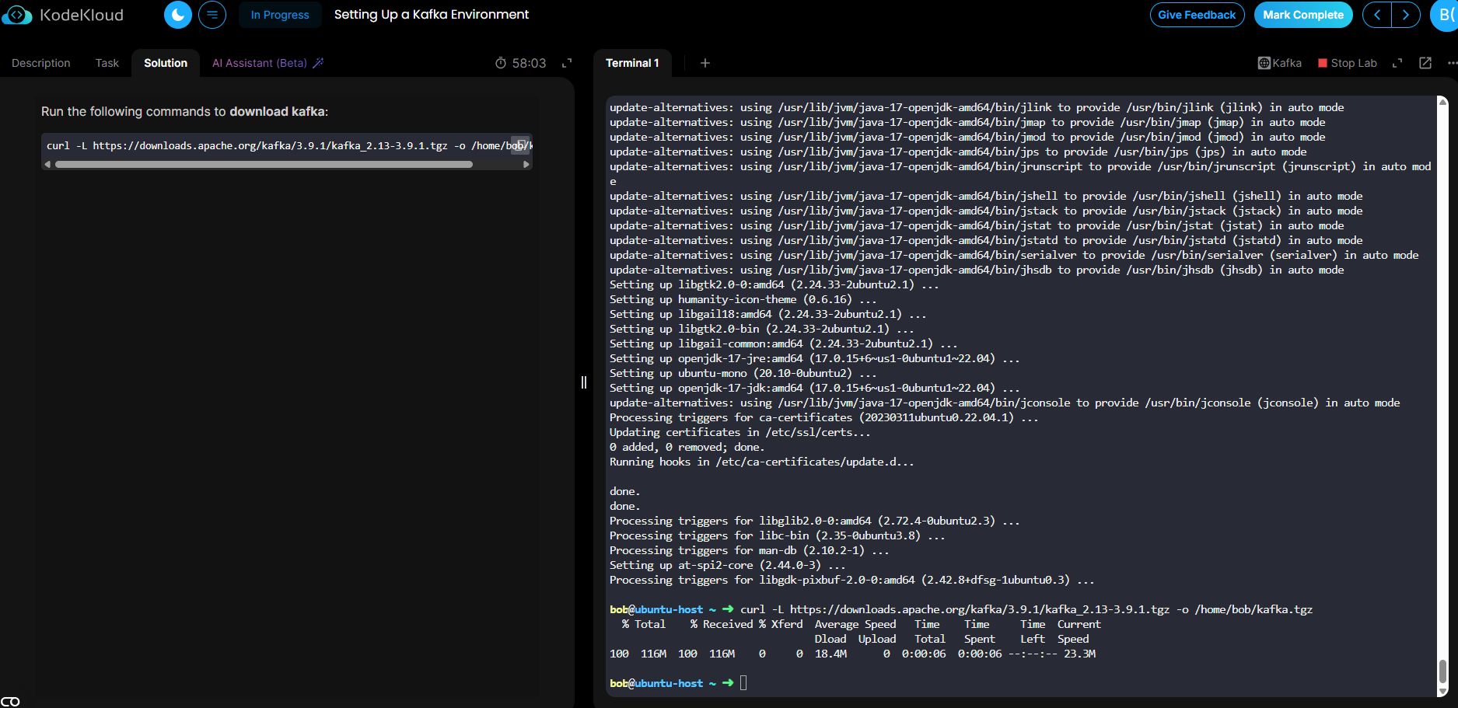Viewport: 1458px width, 708px height.
Task: Click the terminal vertical scrollbar thumb
Action: point(1442,671)
